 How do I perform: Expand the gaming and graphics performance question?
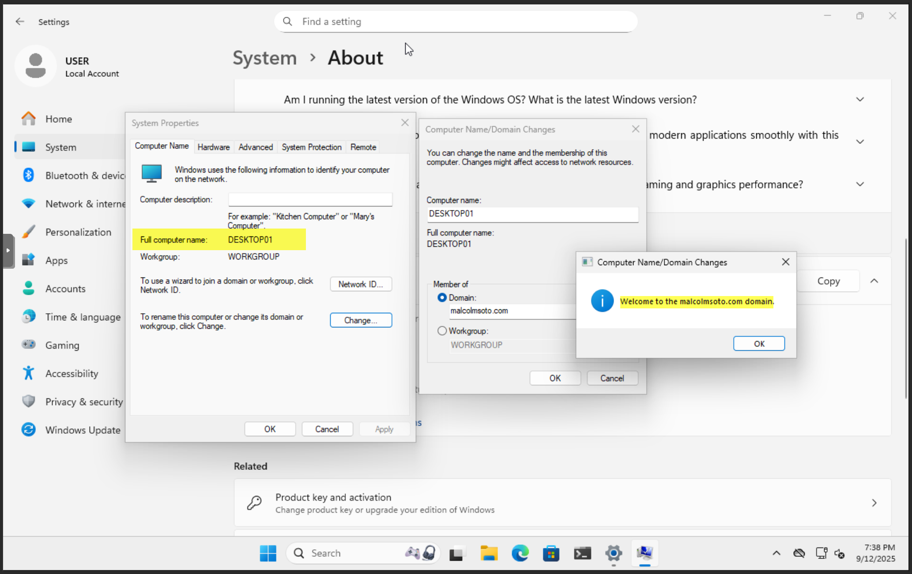pyautogui.click(x=859, y=184)
